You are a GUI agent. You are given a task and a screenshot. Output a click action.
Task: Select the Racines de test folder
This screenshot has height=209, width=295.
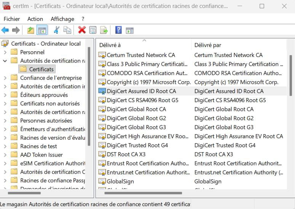click(x=38, y=146)
